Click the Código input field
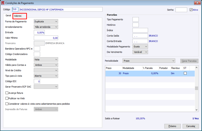The image size is (202, 131). click(x=15, y=9)
